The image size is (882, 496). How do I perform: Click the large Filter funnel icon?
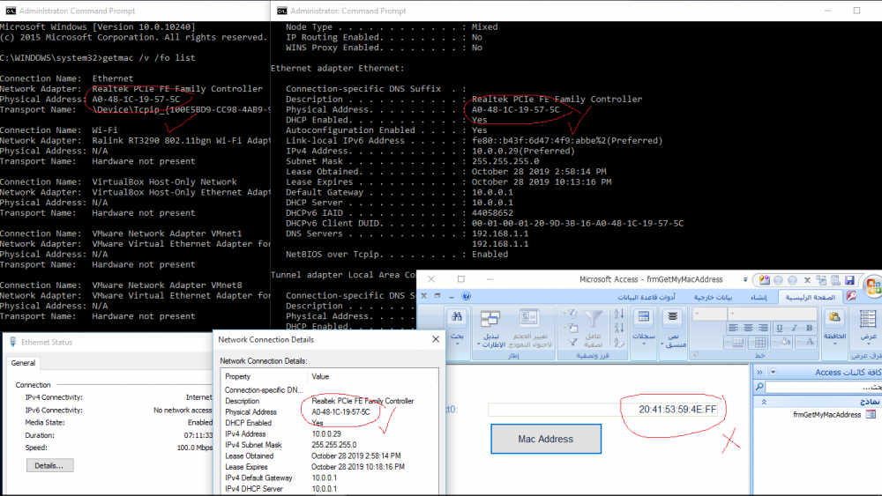pyautogui.click(x=593, y=318)
